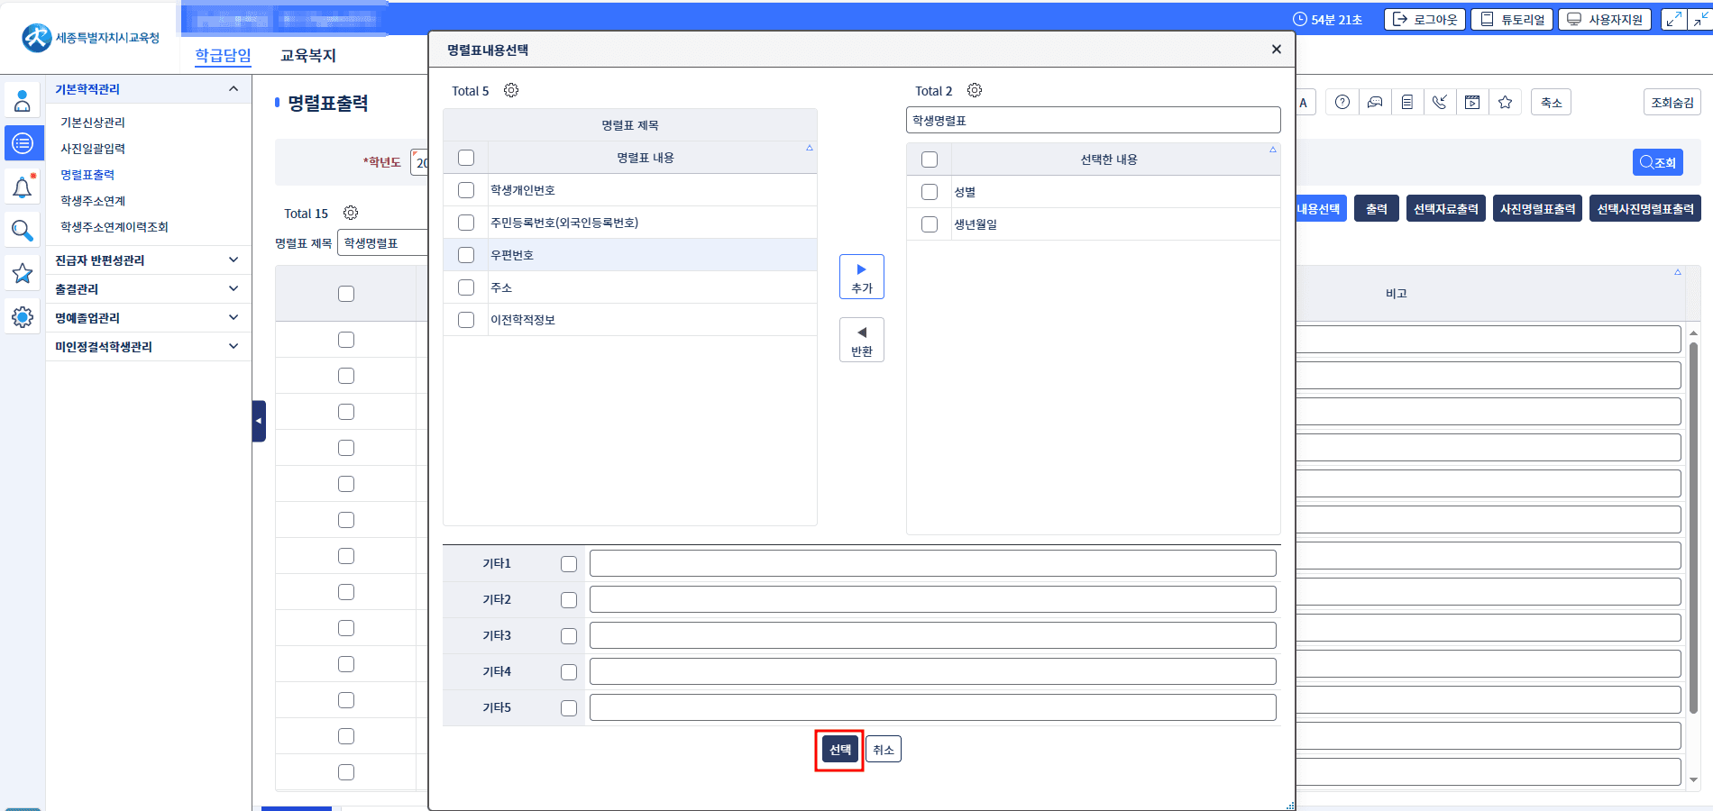Click the 취소 cancel button
Screen dimensions: 1713x811
[884, 750]
